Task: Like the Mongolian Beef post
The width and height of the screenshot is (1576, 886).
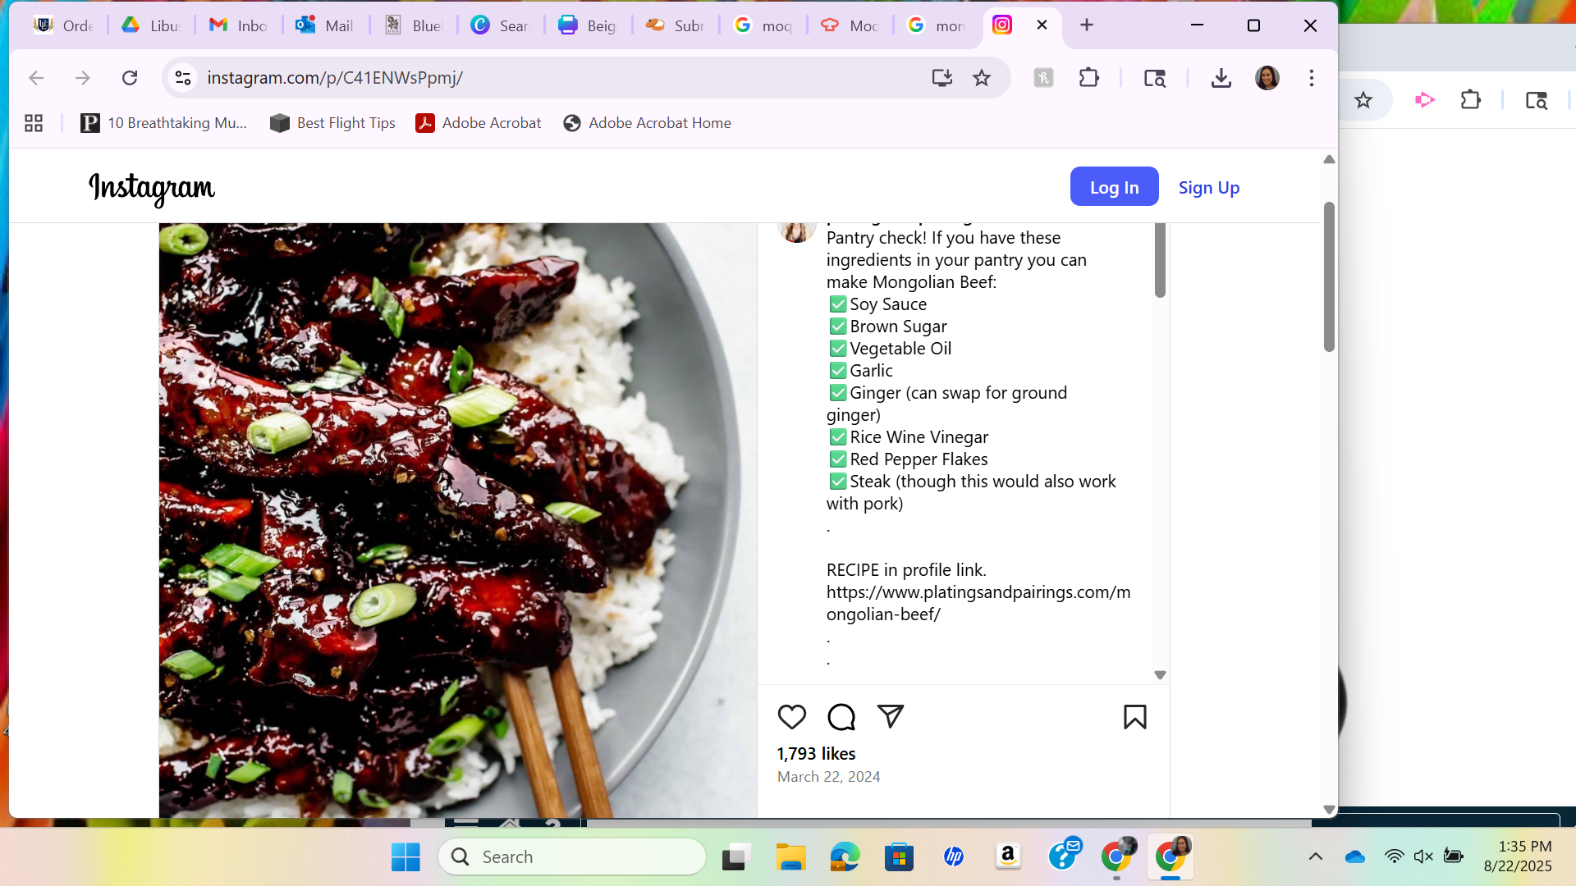Action: point(791,717)
